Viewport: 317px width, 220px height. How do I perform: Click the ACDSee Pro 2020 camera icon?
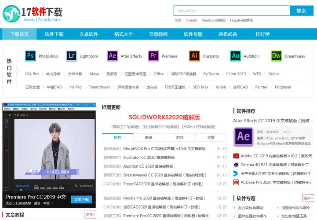pos(236,182)
